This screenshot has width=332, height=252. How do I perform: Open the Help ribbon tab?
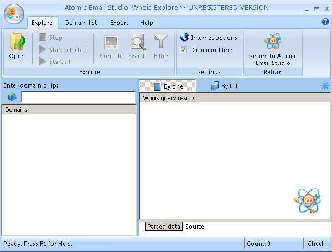pos(147,23)
